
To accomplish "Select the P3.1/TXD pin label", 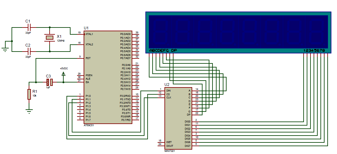I will click(125, 99).
